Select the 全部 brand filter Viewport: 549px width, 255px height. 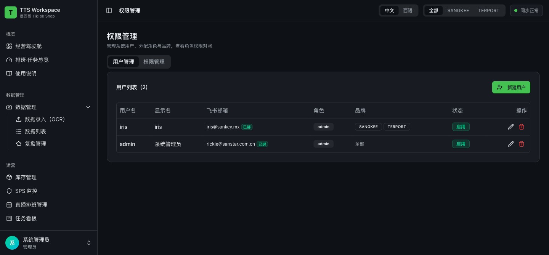pos(433,11)
